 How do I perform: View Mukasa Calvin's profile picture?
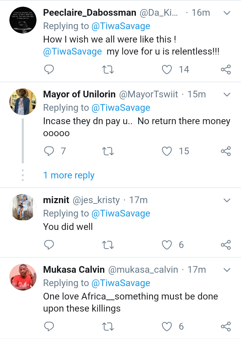coord(23,277)
